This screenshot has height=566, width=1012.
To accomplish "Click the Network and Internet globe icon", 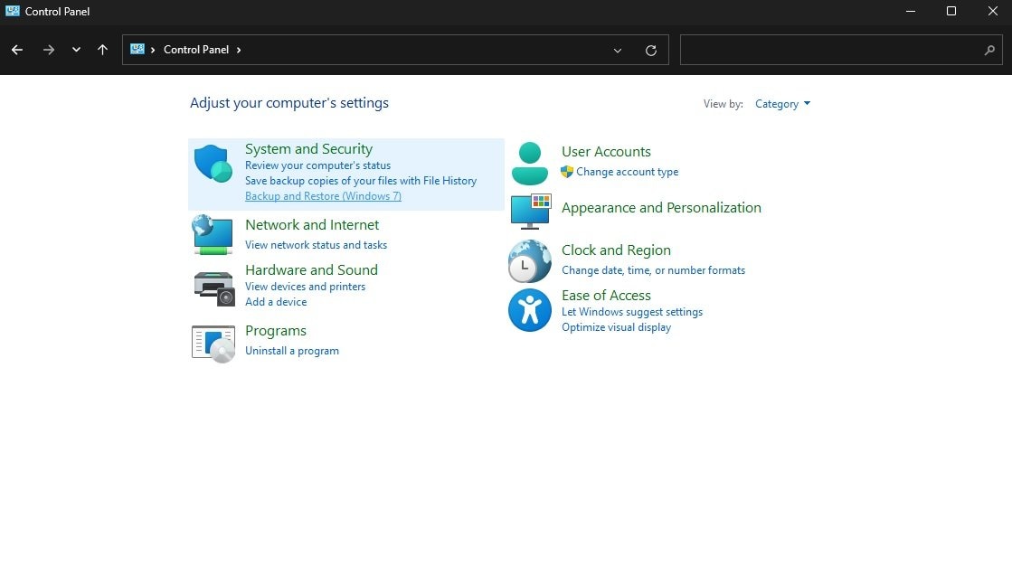I will pyautogui.click(x=213, y=234).
